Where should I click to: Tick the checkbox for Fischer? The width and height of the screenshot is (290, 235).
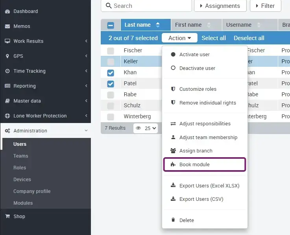111,51
